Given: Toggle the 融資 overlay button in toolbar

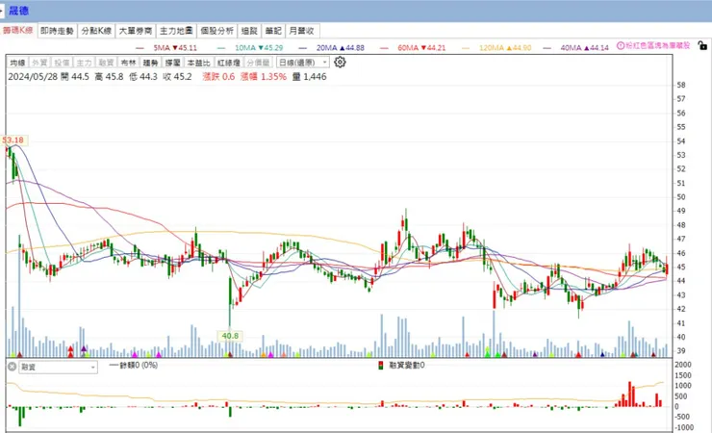Looking at the screenshot, I should click(106, 63).
